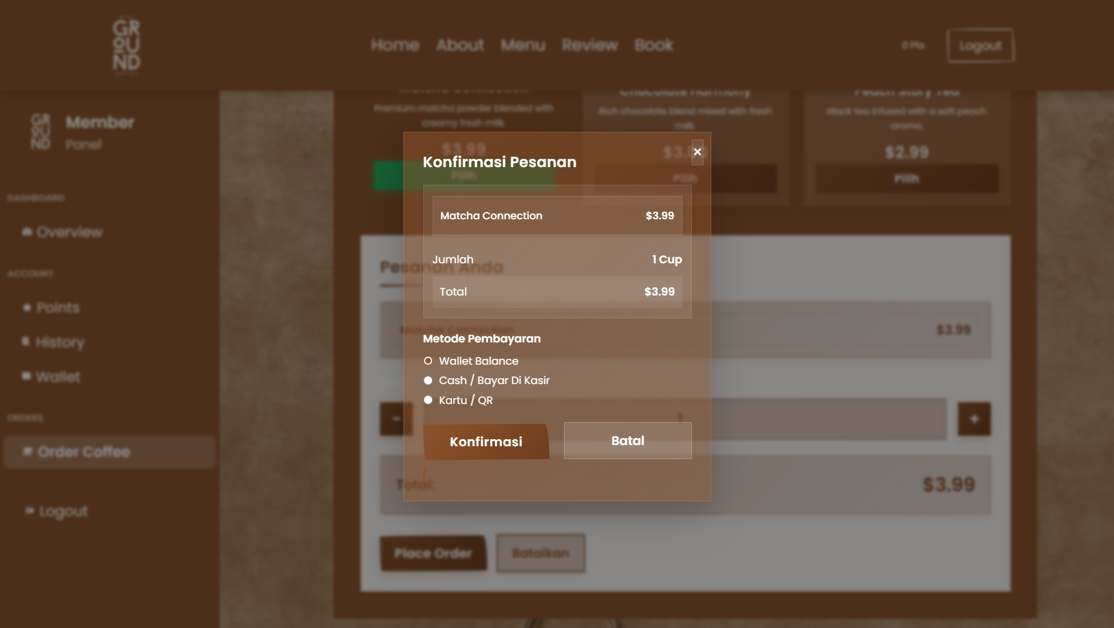The image size is (1114, 628).
Task: Increase cup quantity with the plus stepper
Action: [974, 418]
